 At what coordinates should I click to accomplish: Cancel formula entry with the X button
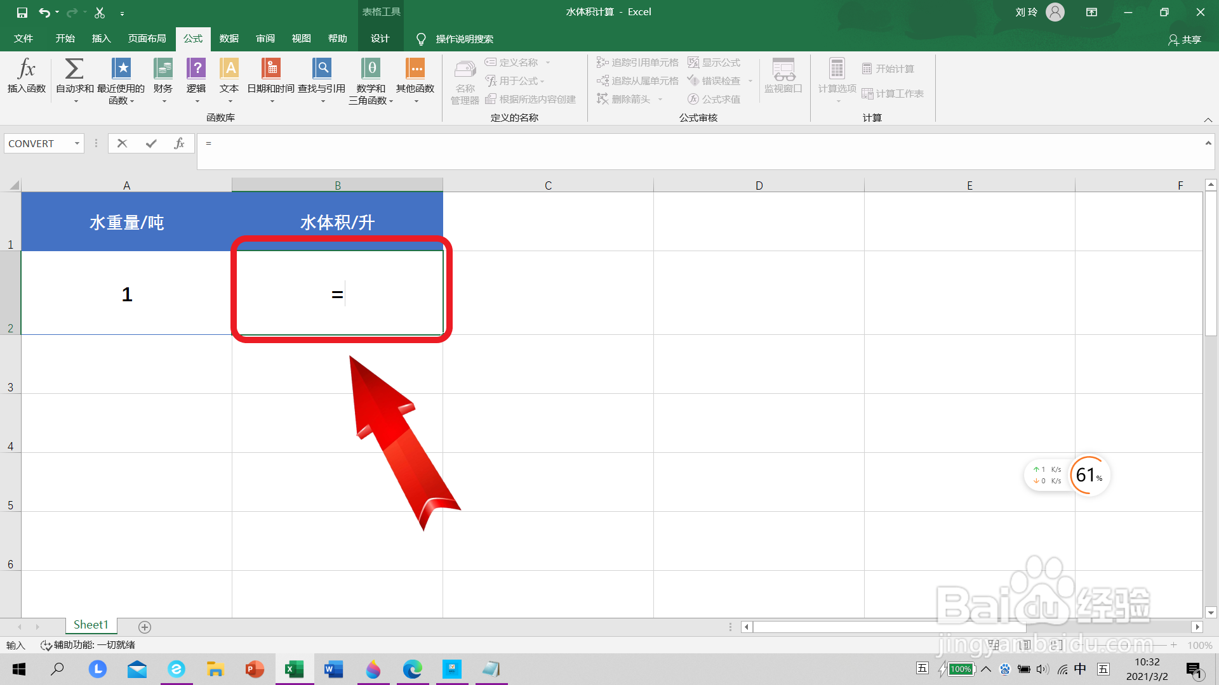[122, 143]
